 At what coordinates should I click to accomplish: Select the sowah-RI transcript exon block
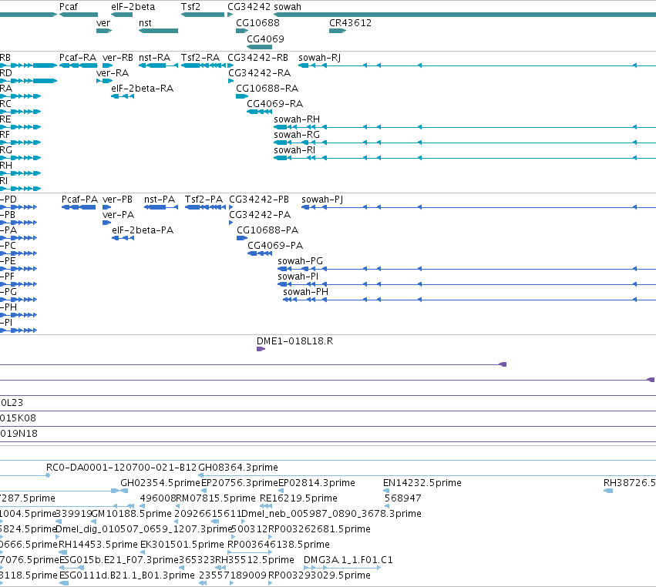click(281, 158)
